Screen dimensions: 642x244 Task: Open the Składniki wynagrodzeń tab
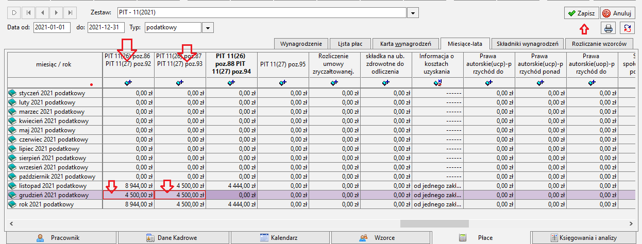coord(527,44)
